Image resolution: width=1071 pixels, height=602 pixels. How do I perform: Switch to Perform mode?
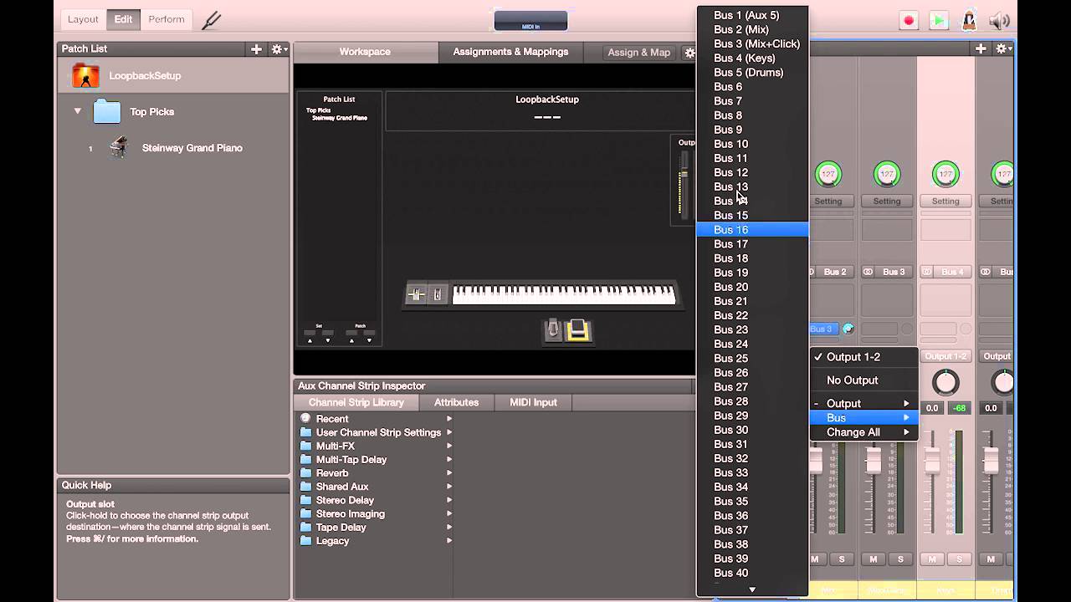pyautogui.click(x=167, y=19)
